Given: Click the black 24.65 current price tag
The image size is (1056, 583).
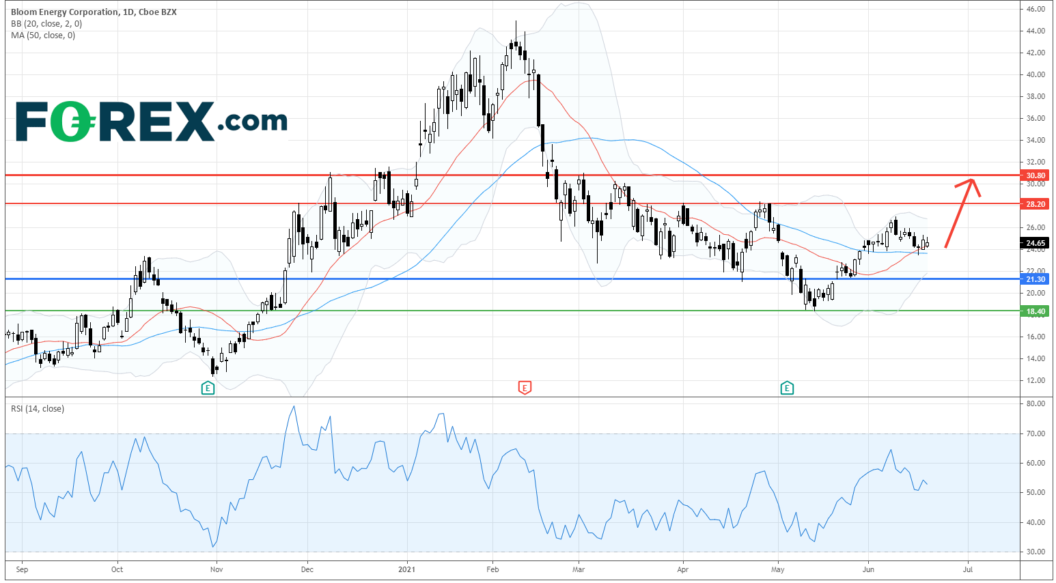Looking at the screenshot, I should 1035,242.
